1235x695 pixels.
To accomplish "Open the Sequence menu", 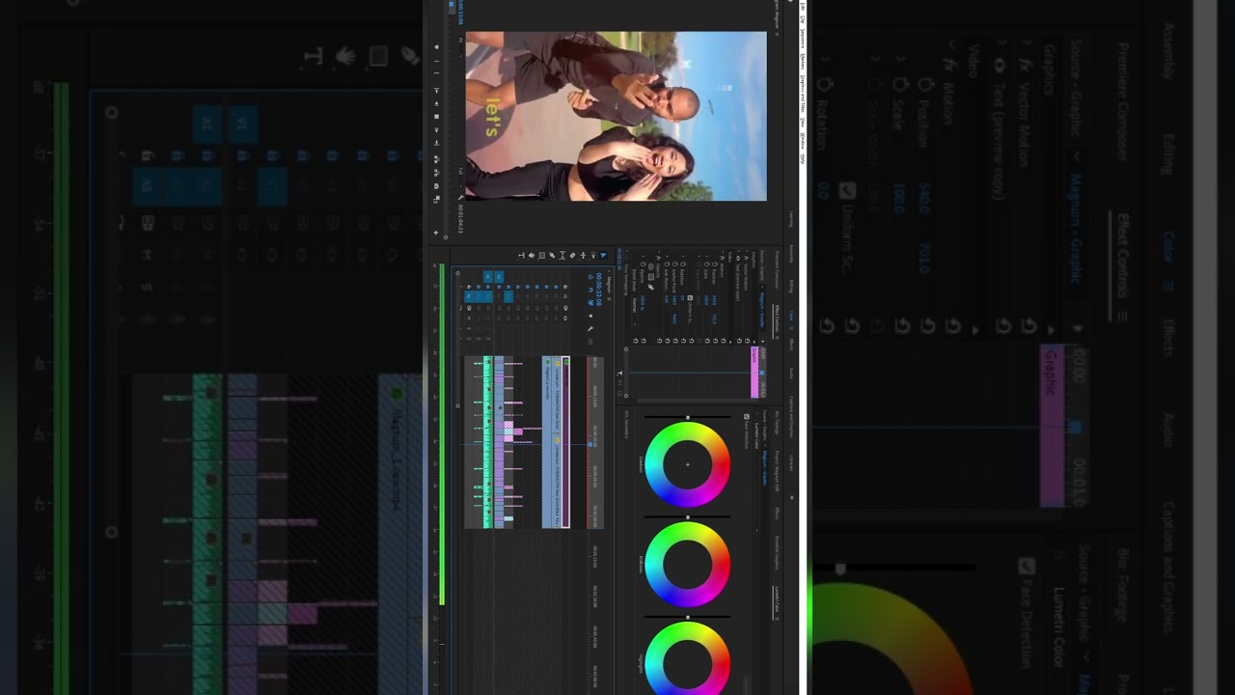I will point(803,38).
